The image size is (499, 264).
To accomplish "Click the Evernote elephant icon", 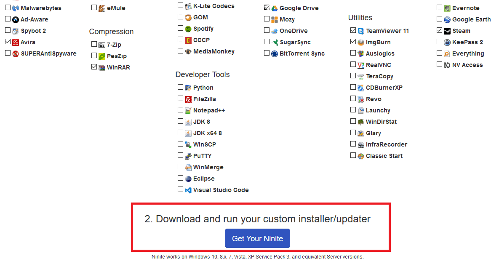I will 447,8.
